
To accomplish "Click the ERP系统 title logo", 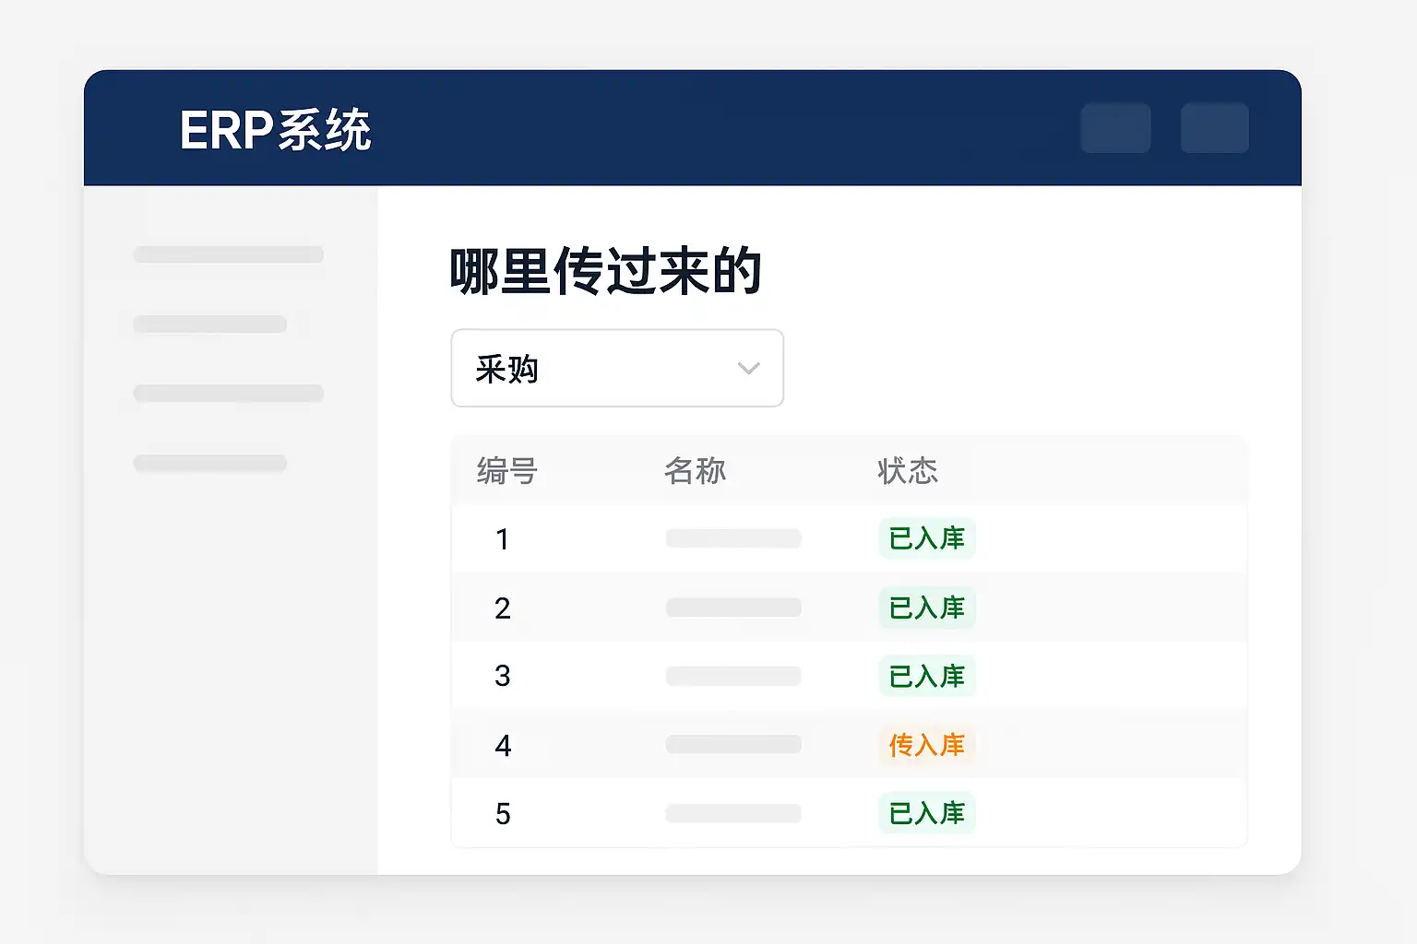I will click(x=275, y=130).
